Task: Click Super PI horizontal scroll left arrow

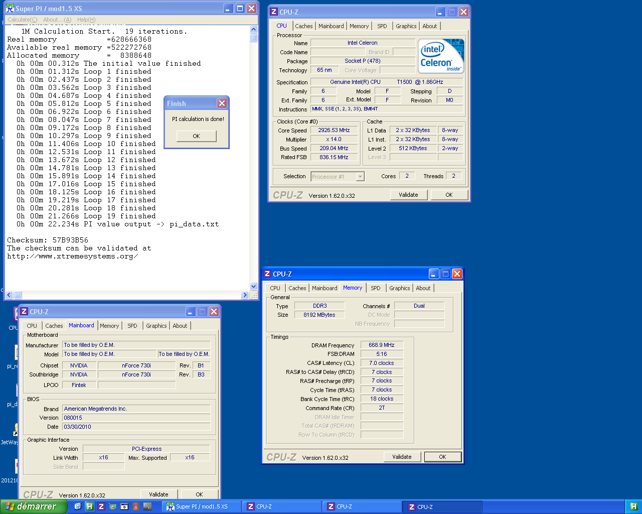Action: click(10, 295)
